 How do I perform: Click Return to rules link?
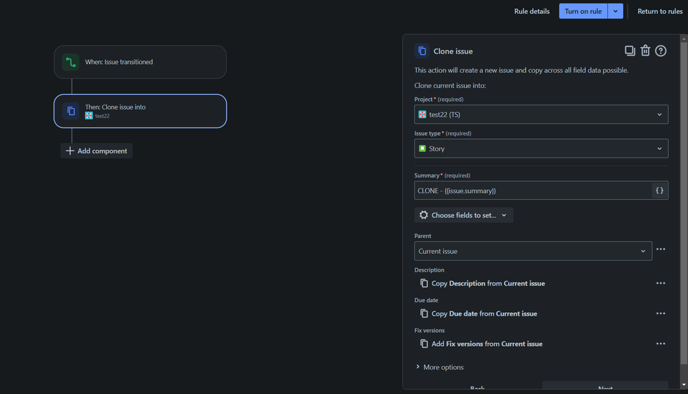coord(660,12)
